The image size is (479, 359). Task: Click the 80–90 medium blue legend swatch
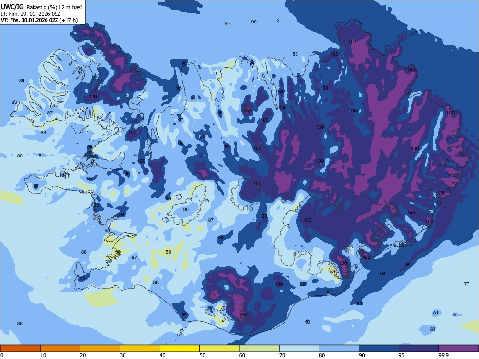(x=339, y=348)
